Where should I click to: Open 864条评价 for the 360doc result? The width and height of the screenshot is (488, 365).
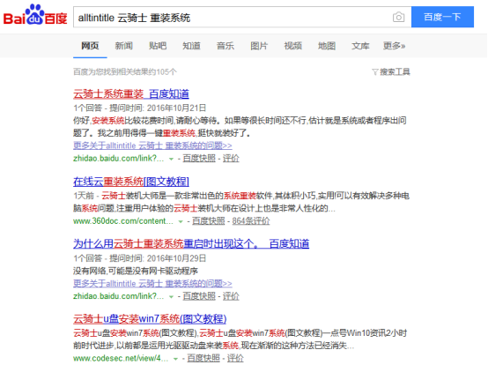coord(251,221)
